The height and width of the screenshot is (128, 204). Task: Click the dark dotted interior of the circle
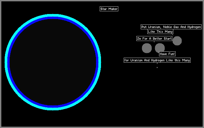53,62
